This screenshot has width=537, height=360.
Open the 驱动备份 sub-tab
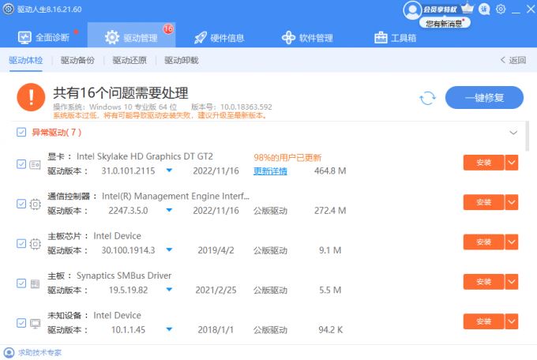pos(77,60)
